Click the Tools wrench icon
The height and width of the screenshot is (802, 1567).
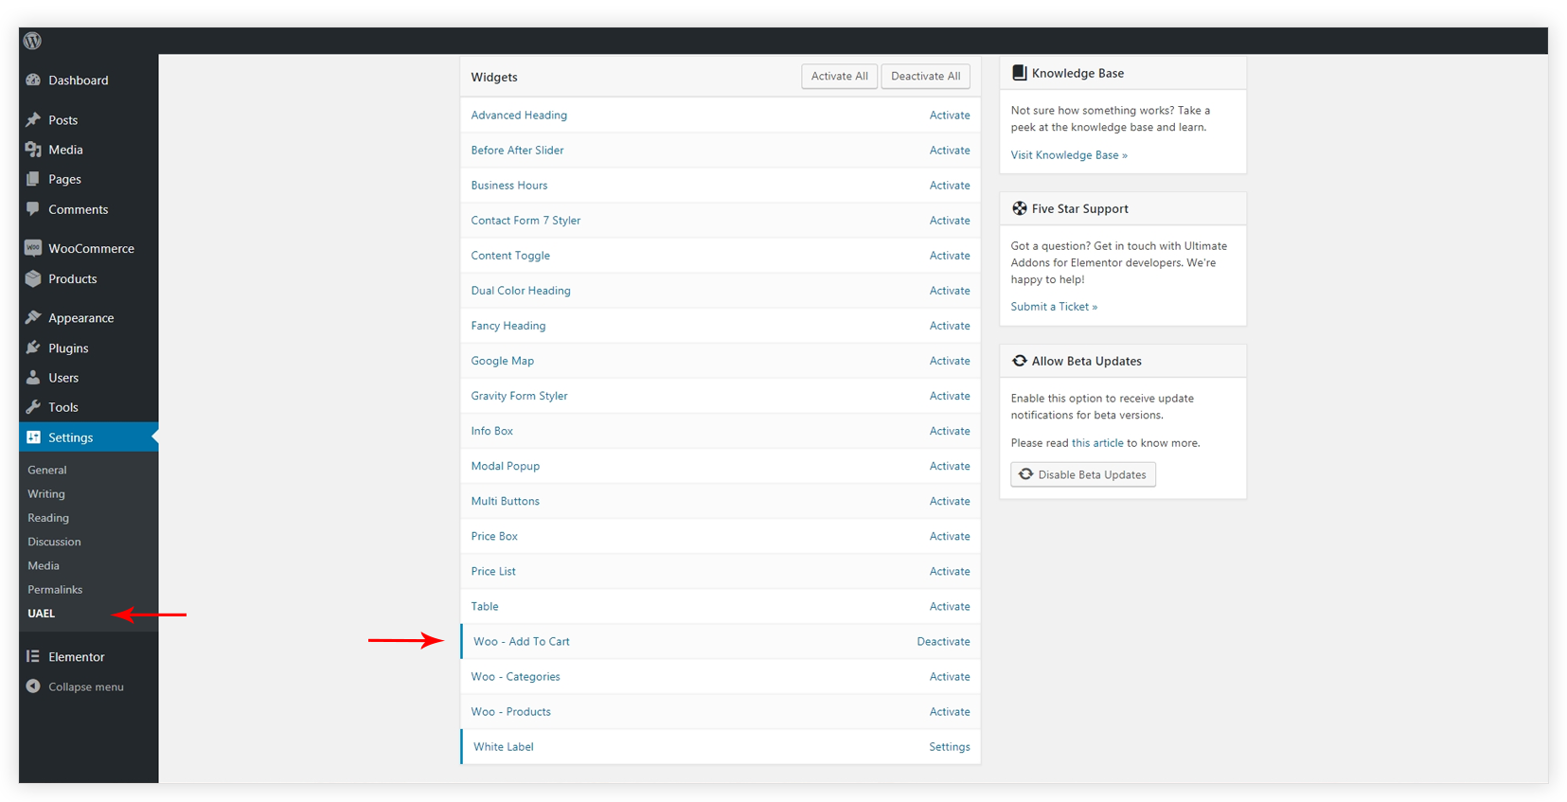click(x=33, y=407)
